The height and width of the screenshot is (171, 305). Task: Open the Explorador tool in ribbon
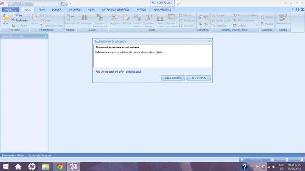point(19,20)
